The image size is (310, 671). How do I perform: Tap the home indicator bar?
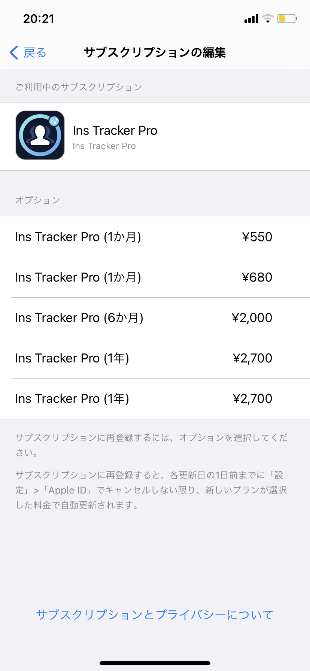155,663
